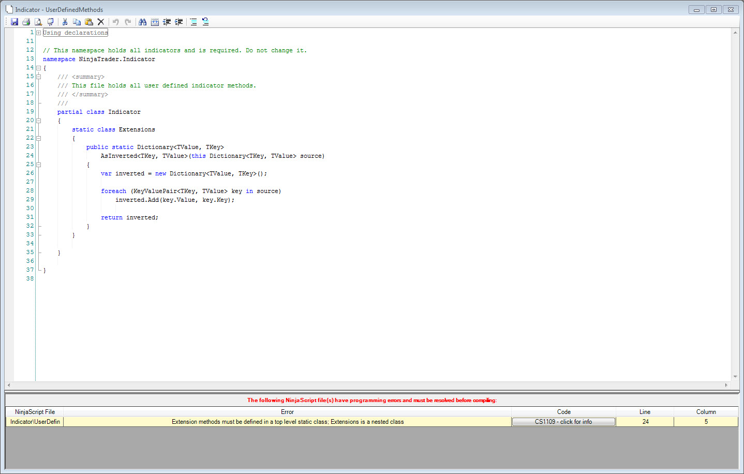
Task: Paste from clipboard using the toolbar icon
Action: [89, 22]
